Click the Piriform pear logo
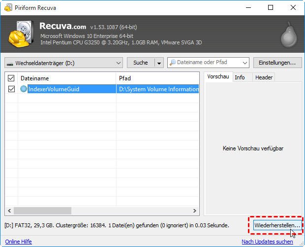Viewport: 305px width, 247px height. click(289, 35)
